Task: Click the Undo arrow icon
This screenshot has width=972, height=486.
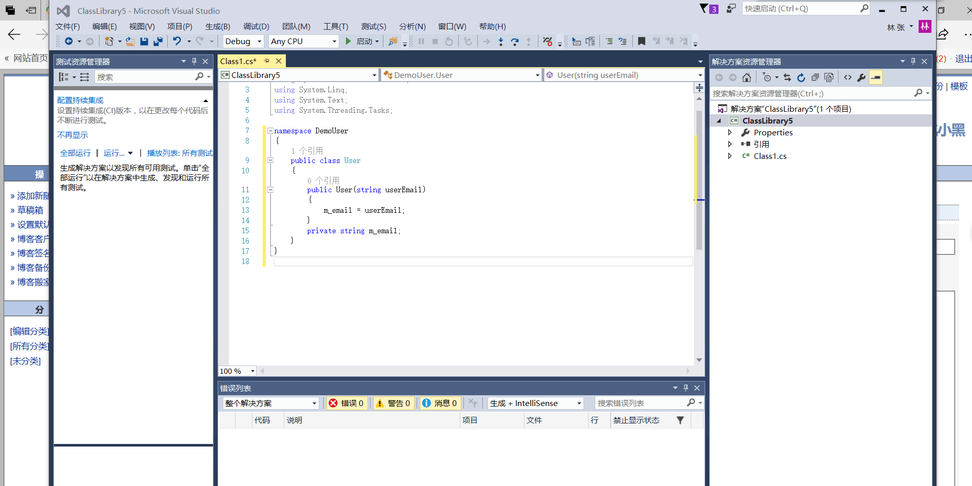Action: coord(177,42)
